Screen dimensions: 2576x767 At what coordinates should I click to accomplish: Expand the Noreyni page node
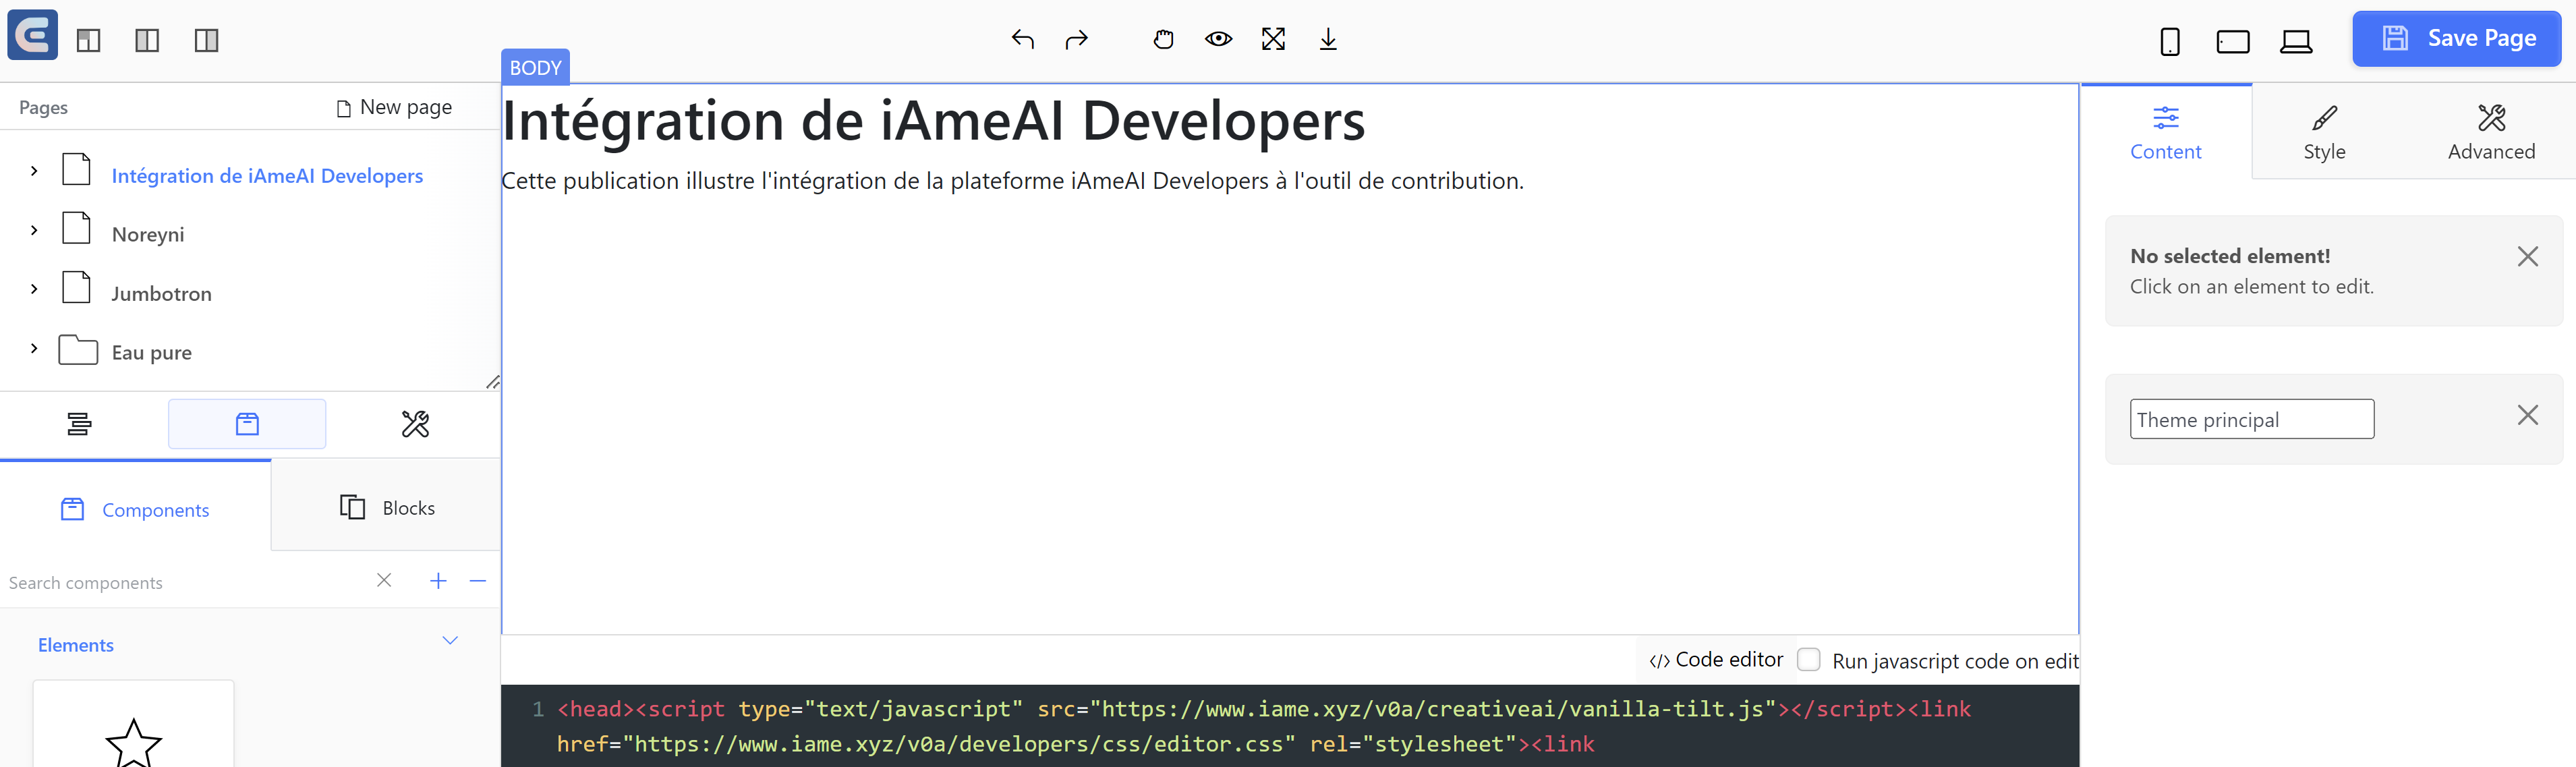pos(34,230)
